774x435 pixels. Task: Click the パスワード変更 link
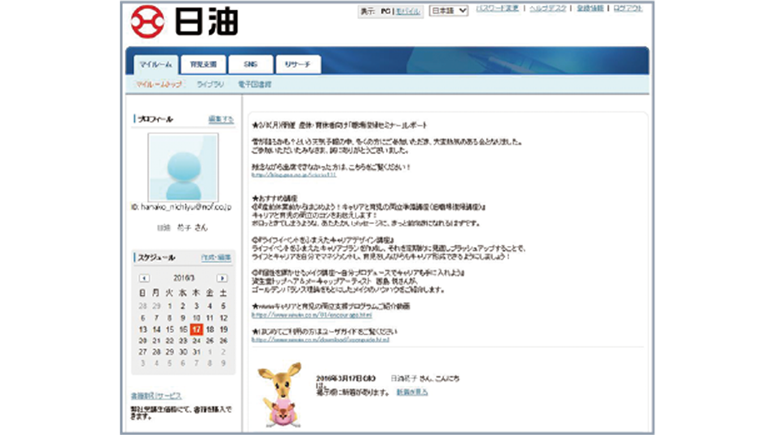tap(497, 8)
